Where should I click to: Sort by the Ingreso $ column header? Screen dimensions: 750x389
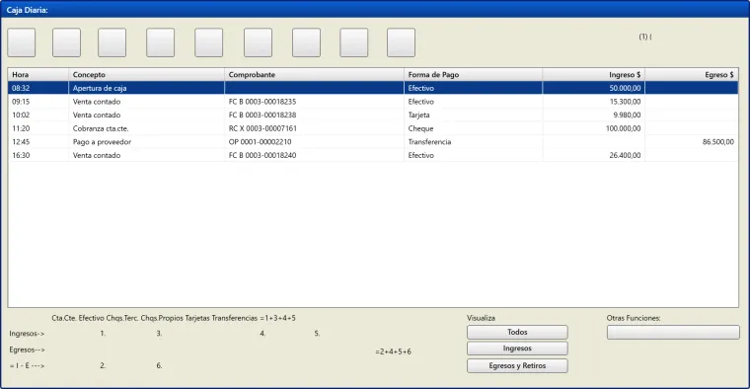[x=594, y=75]
